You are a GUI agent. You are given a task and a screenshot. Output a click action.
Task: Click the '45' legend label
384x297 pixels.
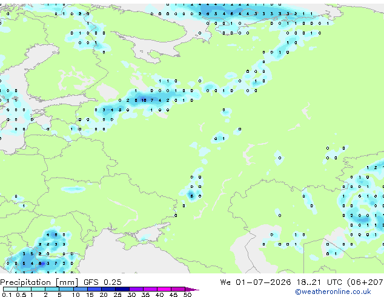click(x=174, y=295)
